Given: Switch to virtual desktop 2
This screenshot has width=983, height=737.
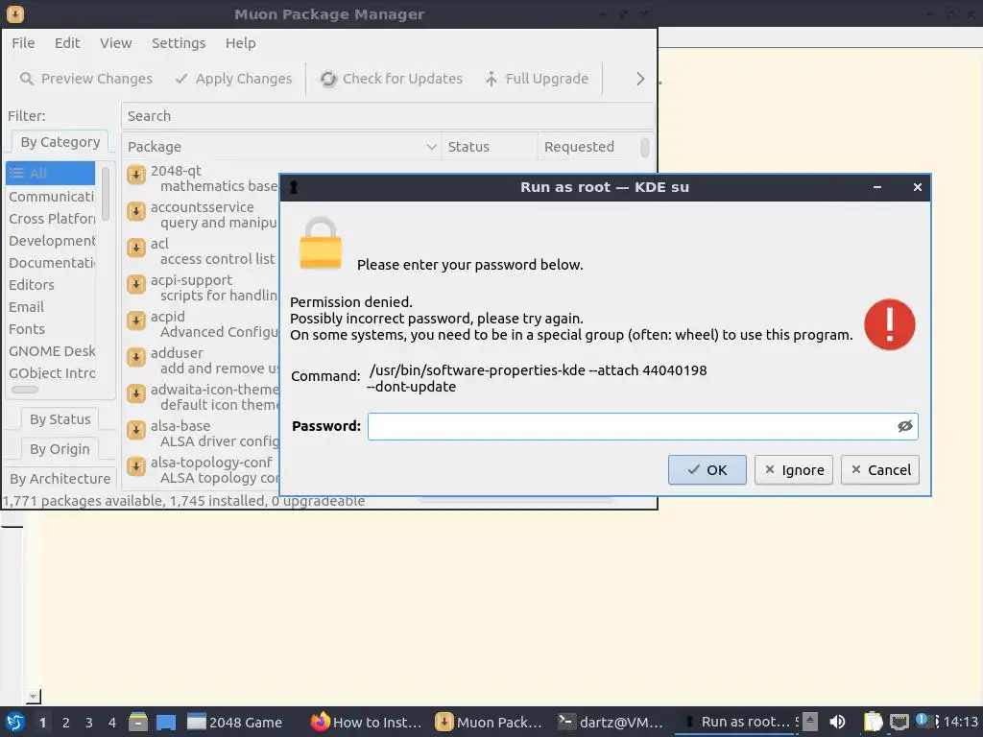Looking at the screenshot, I should point(66,723).
